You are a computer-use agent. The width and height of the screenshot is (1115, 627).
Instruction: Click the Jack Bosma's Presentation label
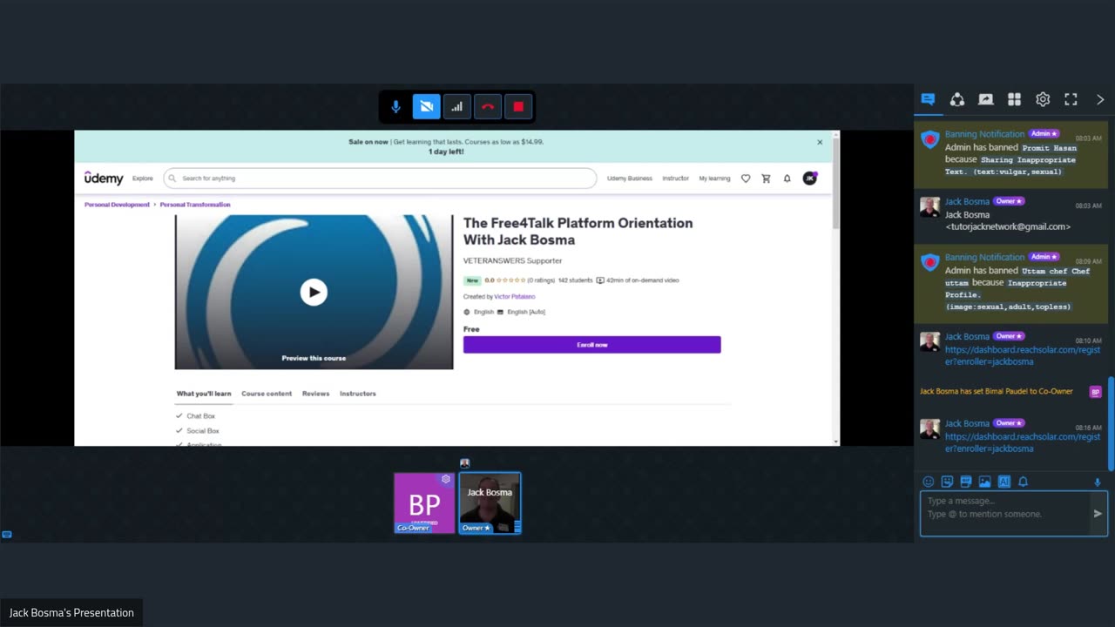coord(71,613)
